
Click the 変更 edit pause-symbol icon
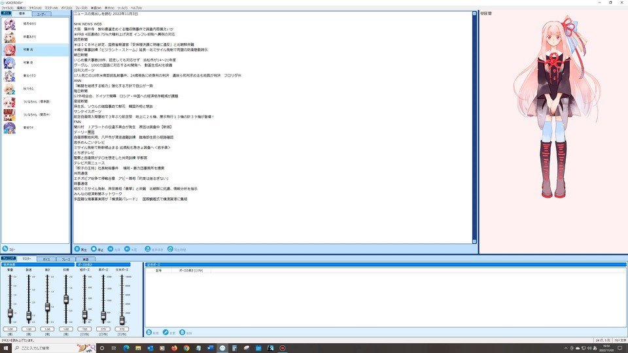click(166, 333)
